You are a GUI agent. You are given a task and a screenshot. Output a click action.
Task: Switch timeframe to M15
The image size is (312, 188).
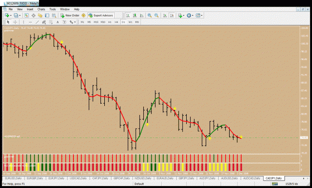(96, 22)
